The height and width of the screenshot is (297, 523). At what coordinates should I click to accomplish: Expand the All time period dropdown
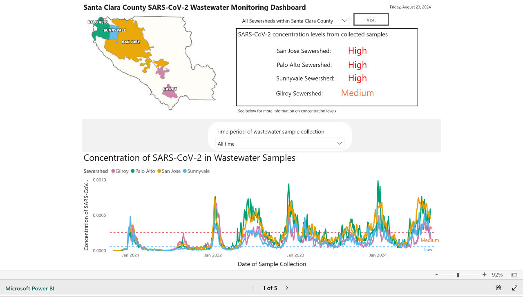(x=280, y=144)
